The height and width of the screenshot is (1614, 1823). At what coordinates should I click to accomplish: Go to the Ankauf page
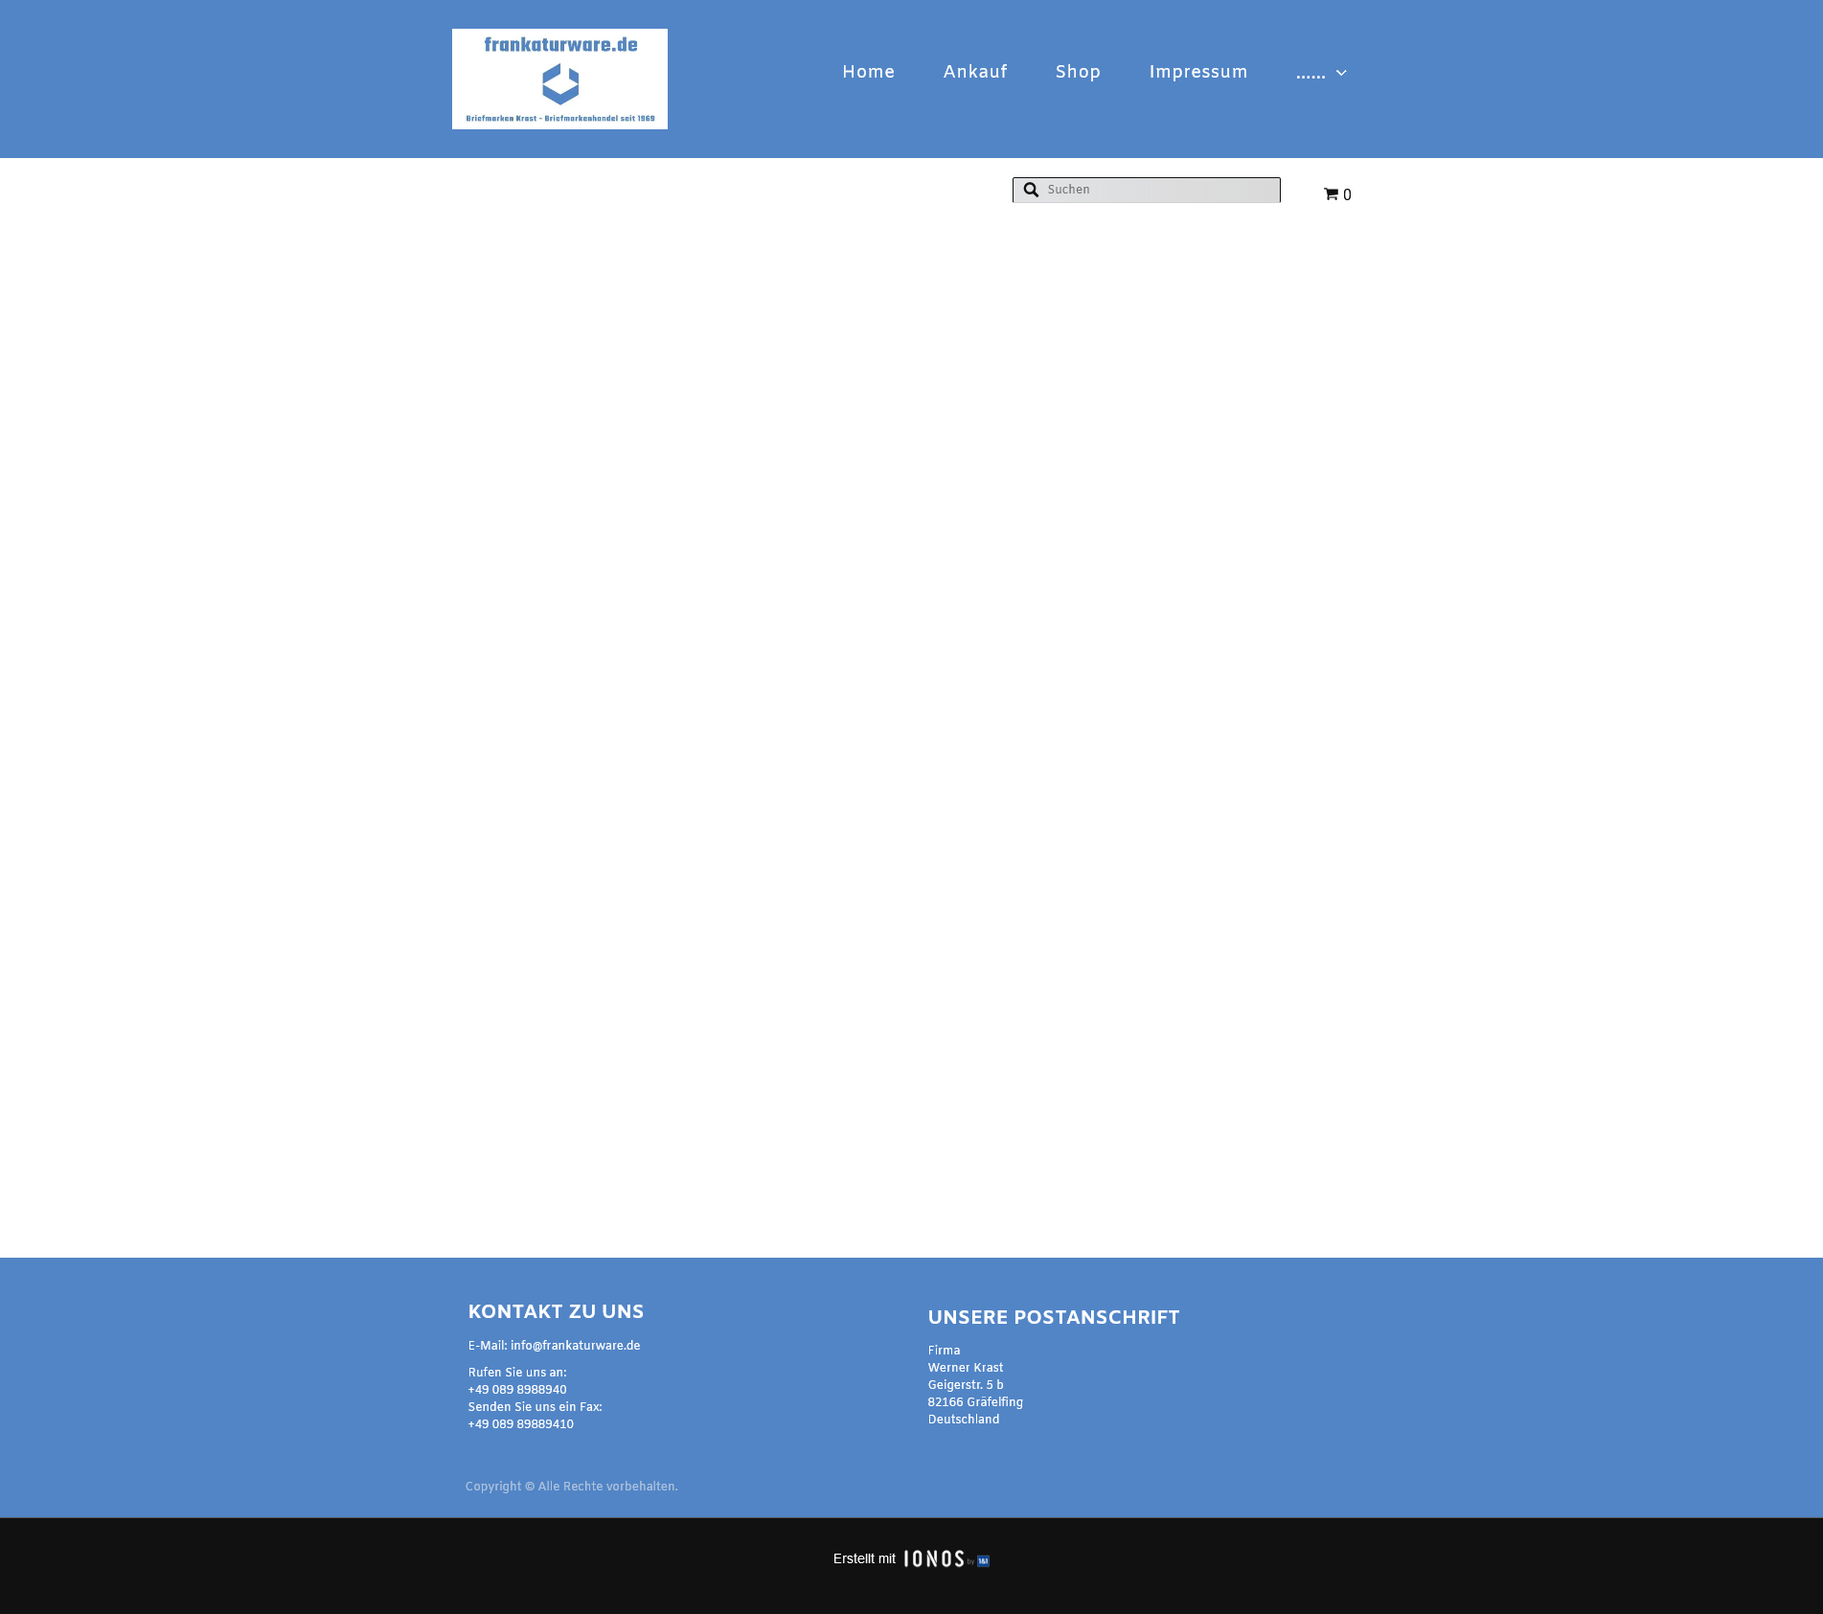(975, 73)
